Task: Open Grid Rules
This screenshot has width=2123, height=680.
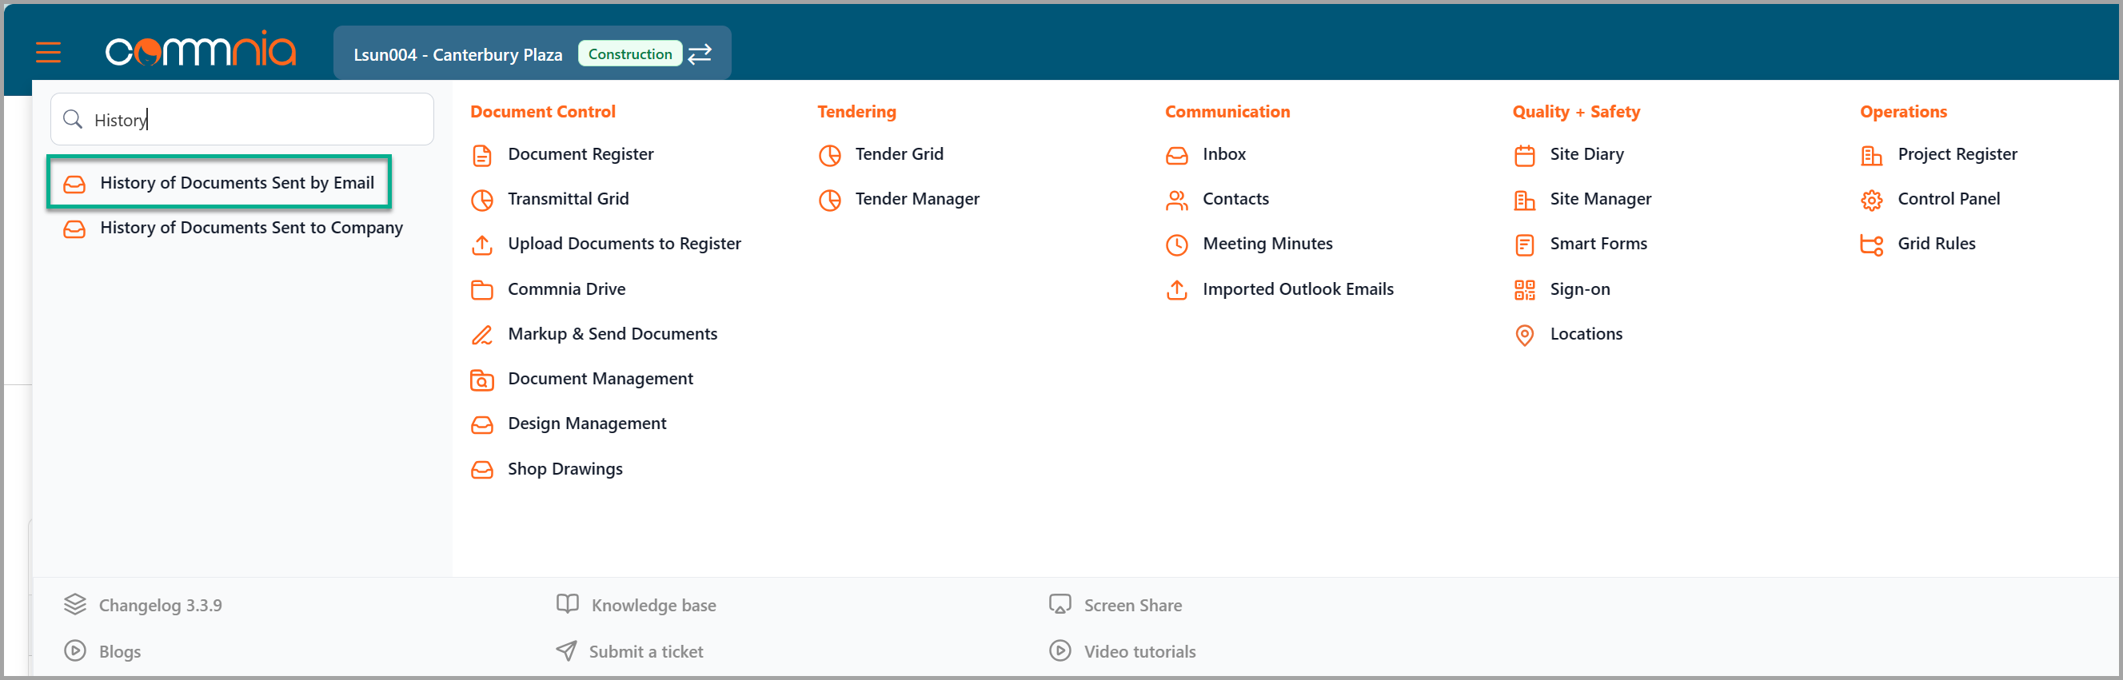Action: (1936, 244)
